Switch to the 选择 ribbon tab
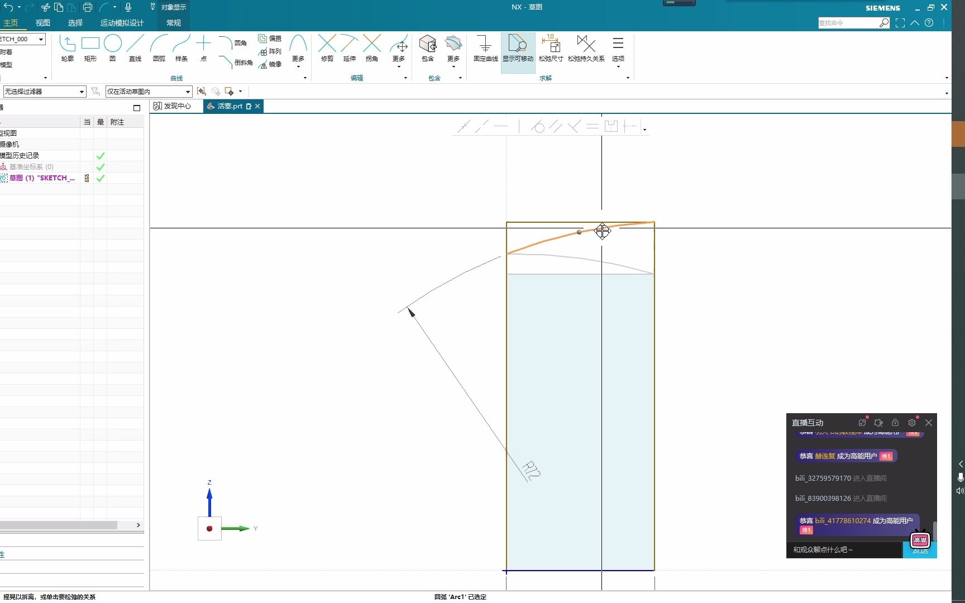The width and height of the screenshot is (965, 603). point(75,23)
